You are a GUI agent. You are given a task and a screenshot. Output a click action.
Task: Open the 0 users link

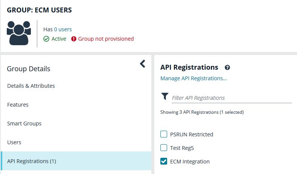[x=63, y=29]
